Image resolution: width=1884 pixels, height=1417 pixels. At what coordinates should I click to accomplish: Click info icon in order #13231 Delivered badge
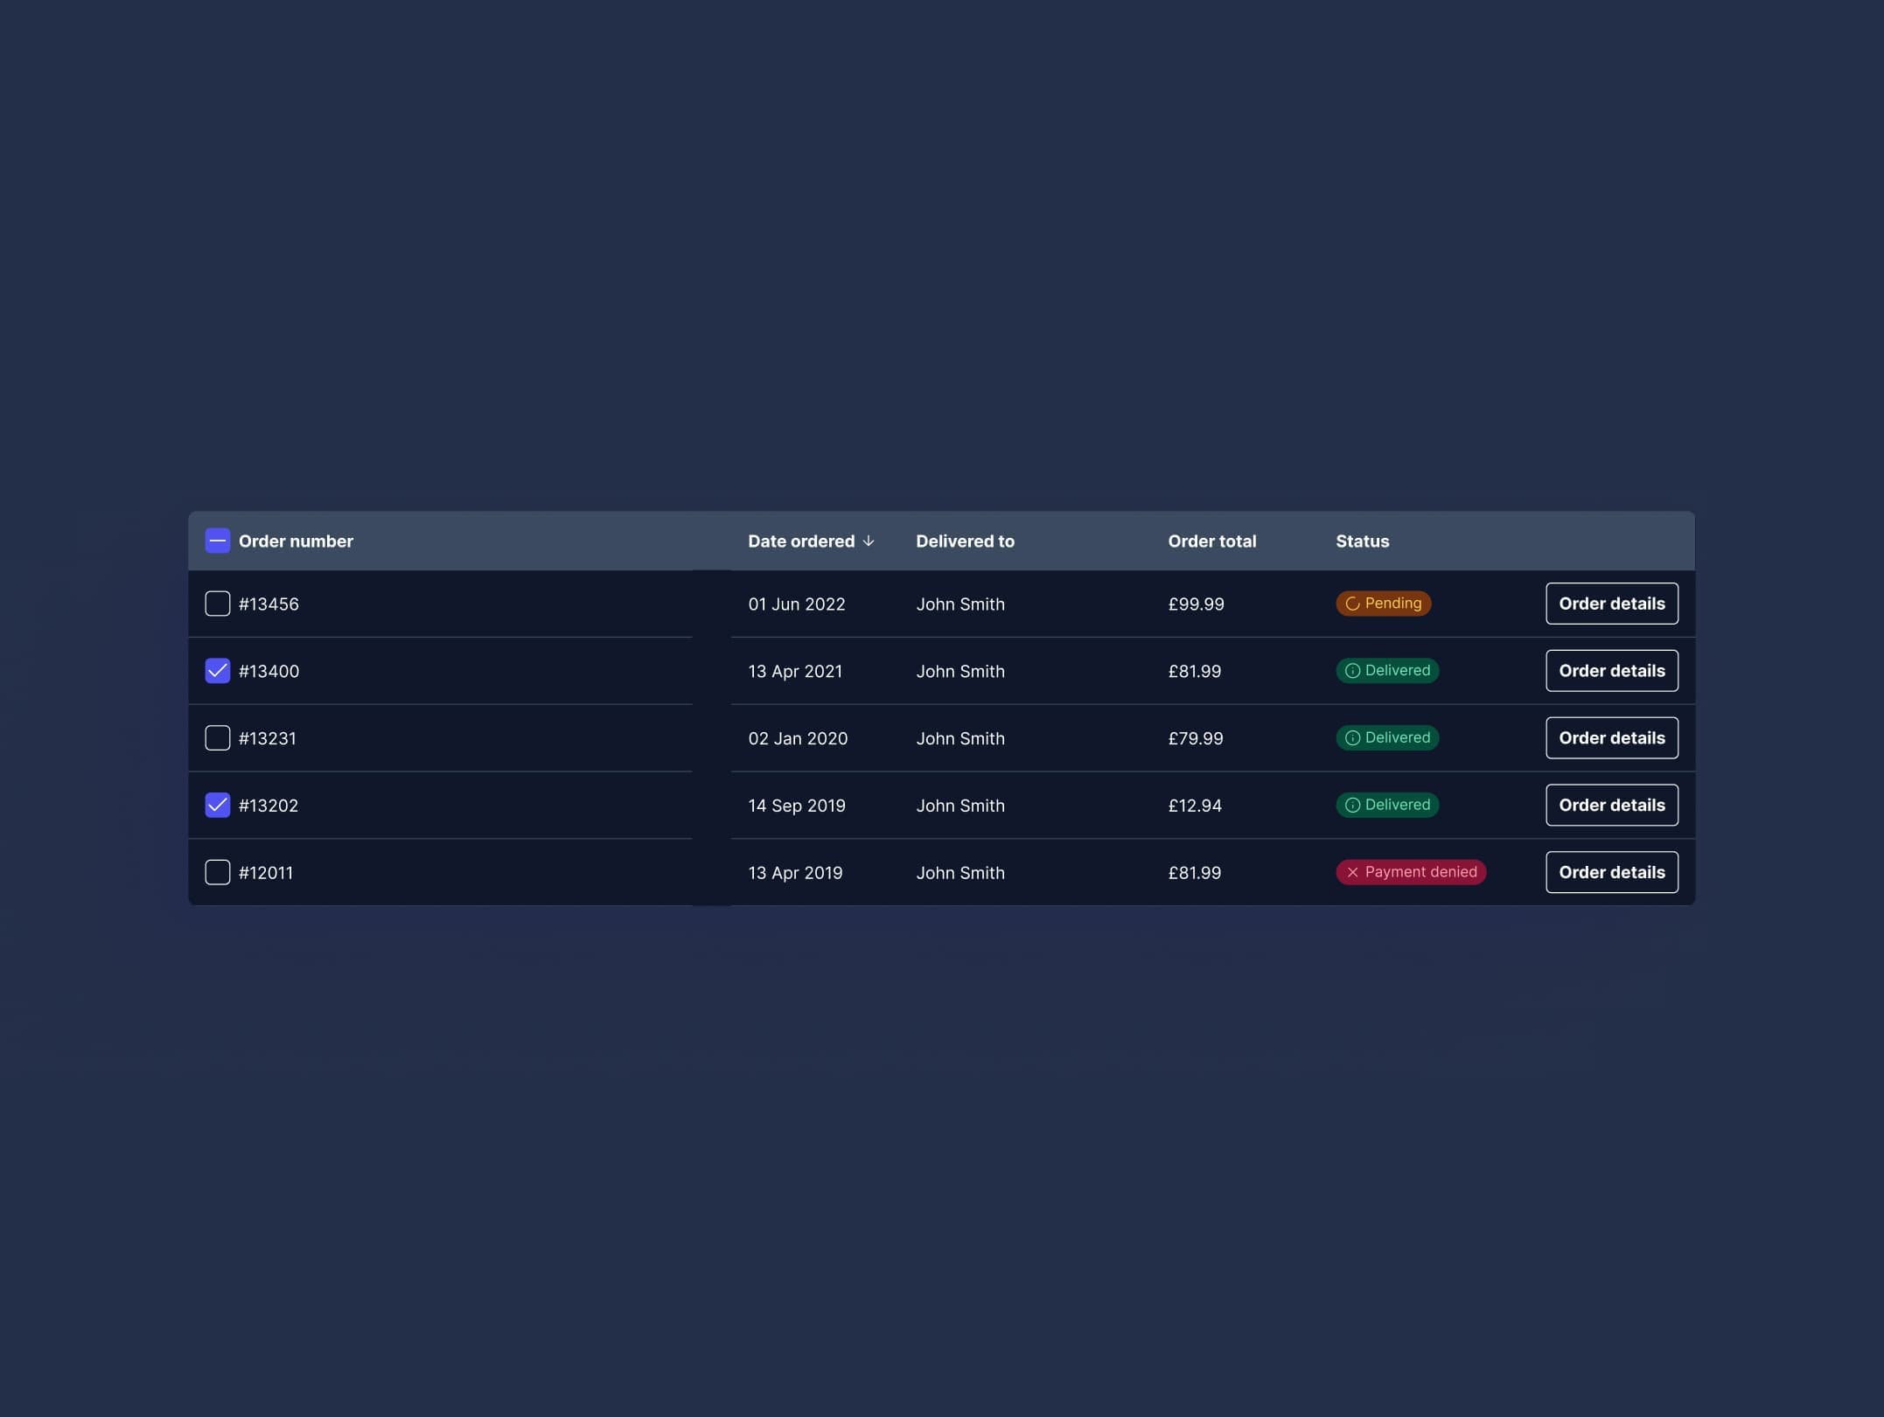[x=1352, y=738]
